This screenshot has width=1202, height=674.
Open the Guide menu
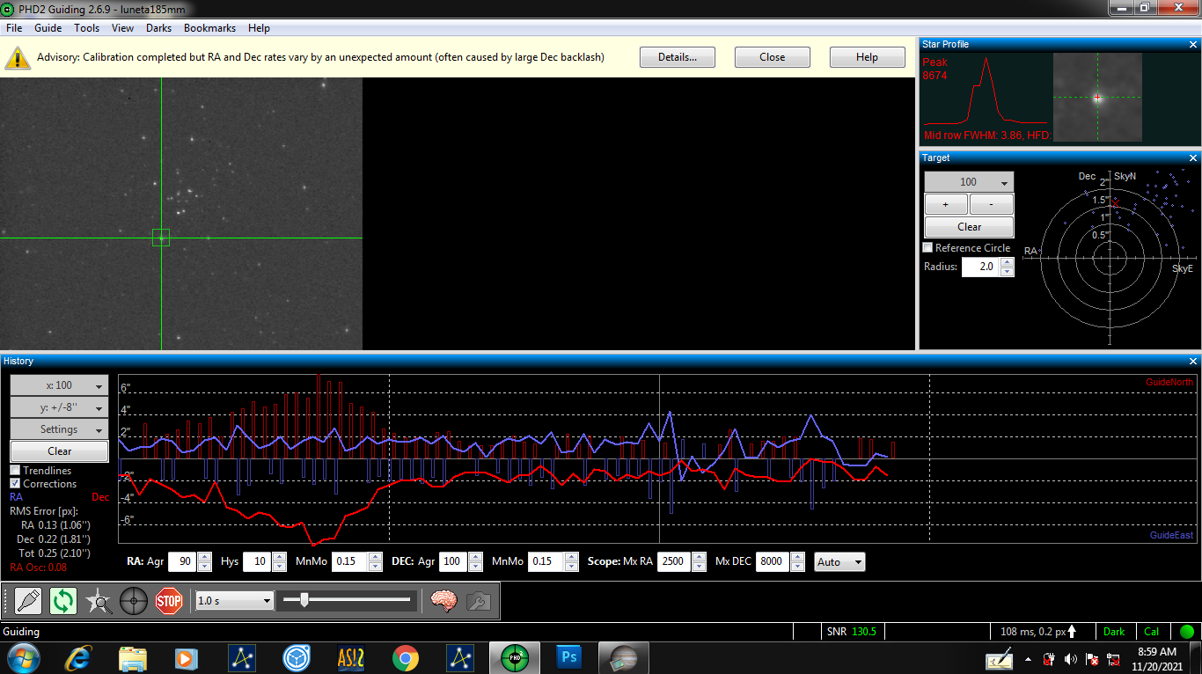pyautogui.click(x=48, y=28)
